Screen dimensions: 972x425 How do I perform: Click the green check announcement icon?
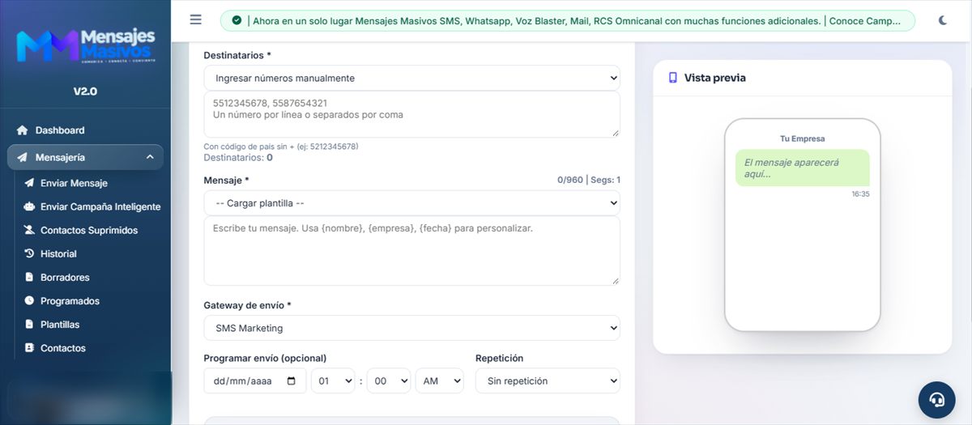point(237,21)
